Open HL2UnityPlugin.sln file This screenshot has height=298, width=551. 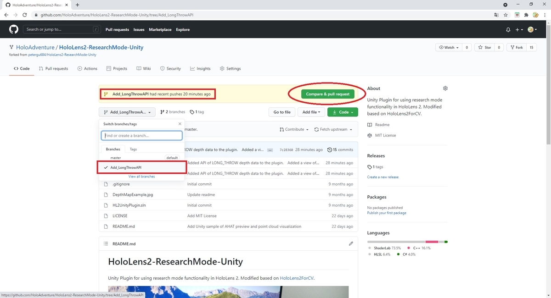click(x=129, y=205)
